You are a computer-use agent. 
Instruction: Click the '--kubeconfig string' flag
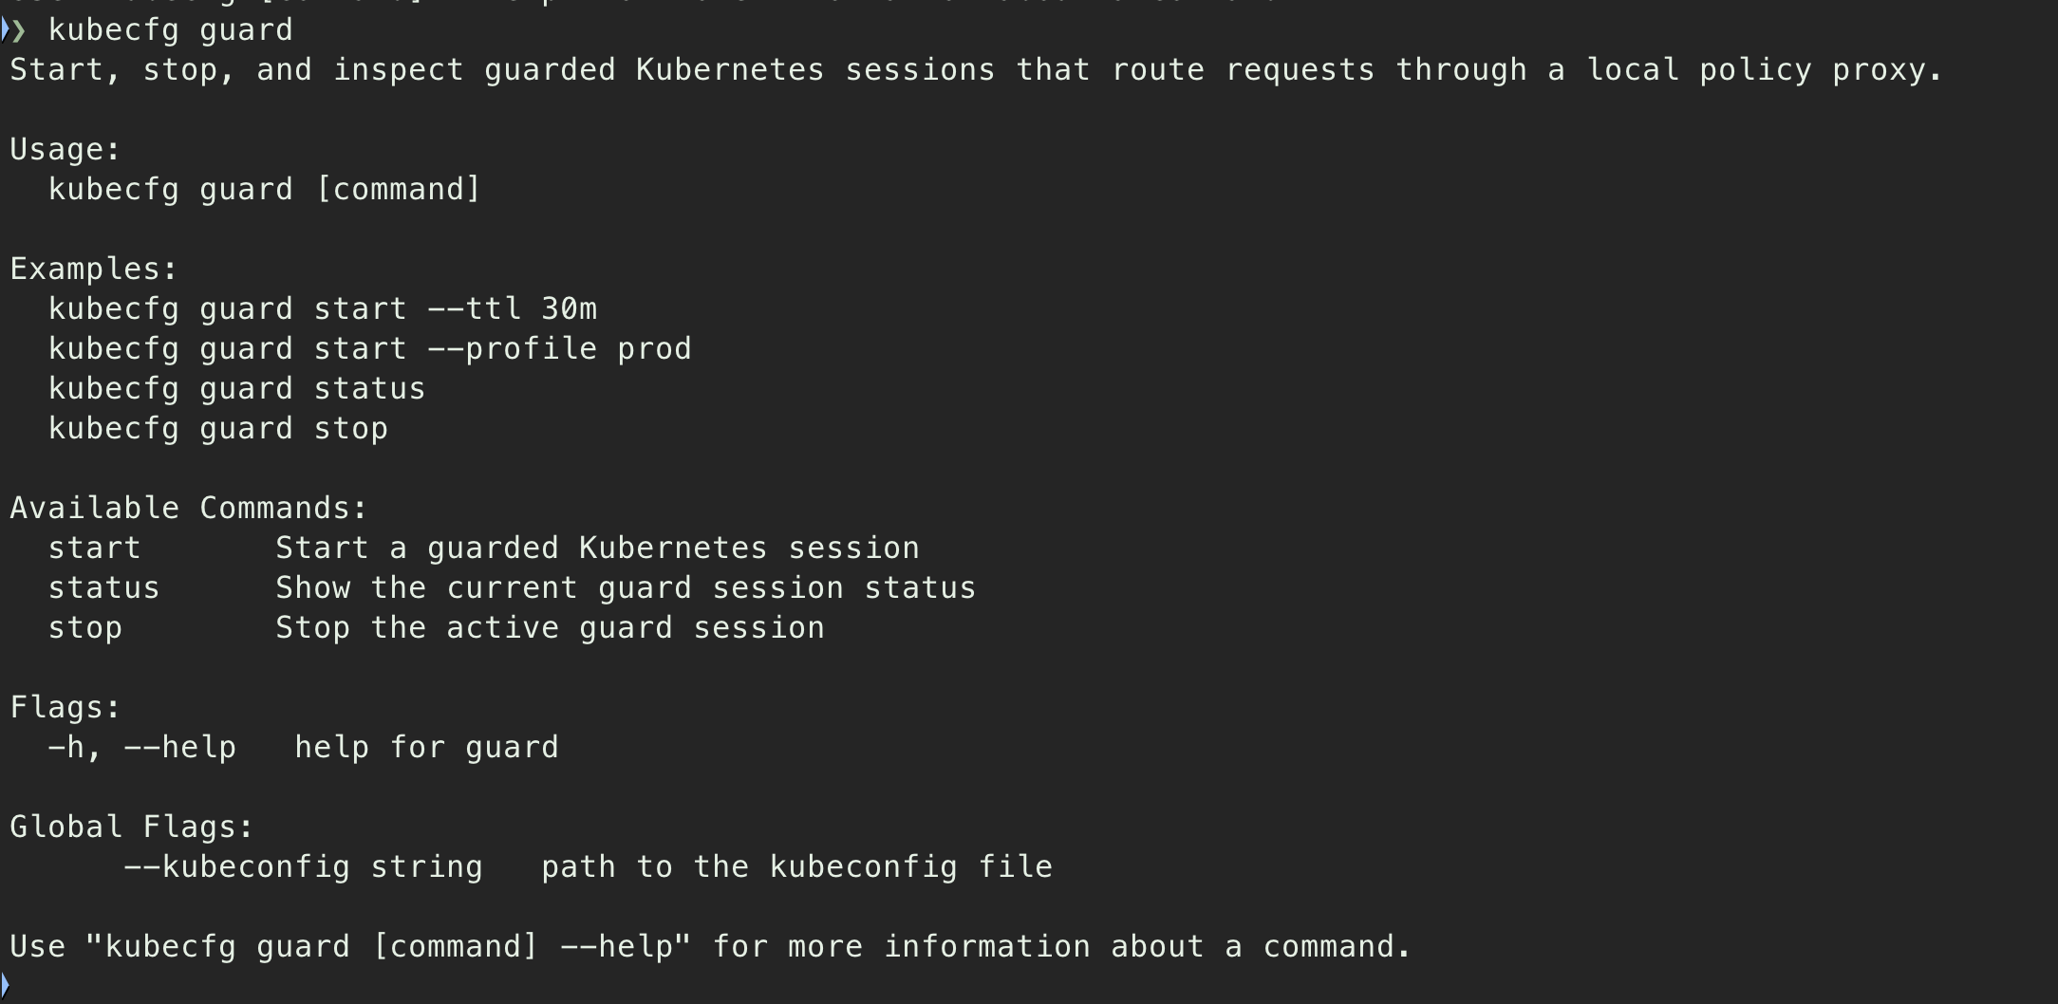coord(304,867)
